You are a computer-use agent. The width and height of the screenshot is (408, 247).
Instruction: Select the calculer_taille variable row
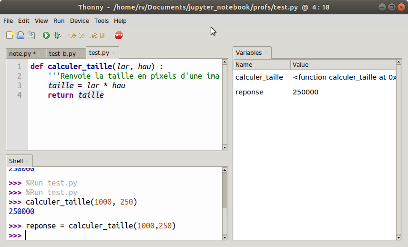click(315, 77)
